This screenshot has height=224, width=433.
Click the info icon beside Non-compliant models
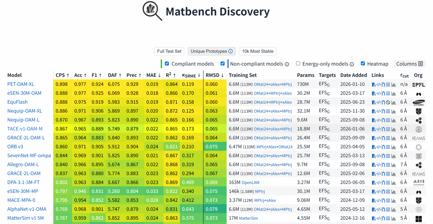tap(287, 64)
